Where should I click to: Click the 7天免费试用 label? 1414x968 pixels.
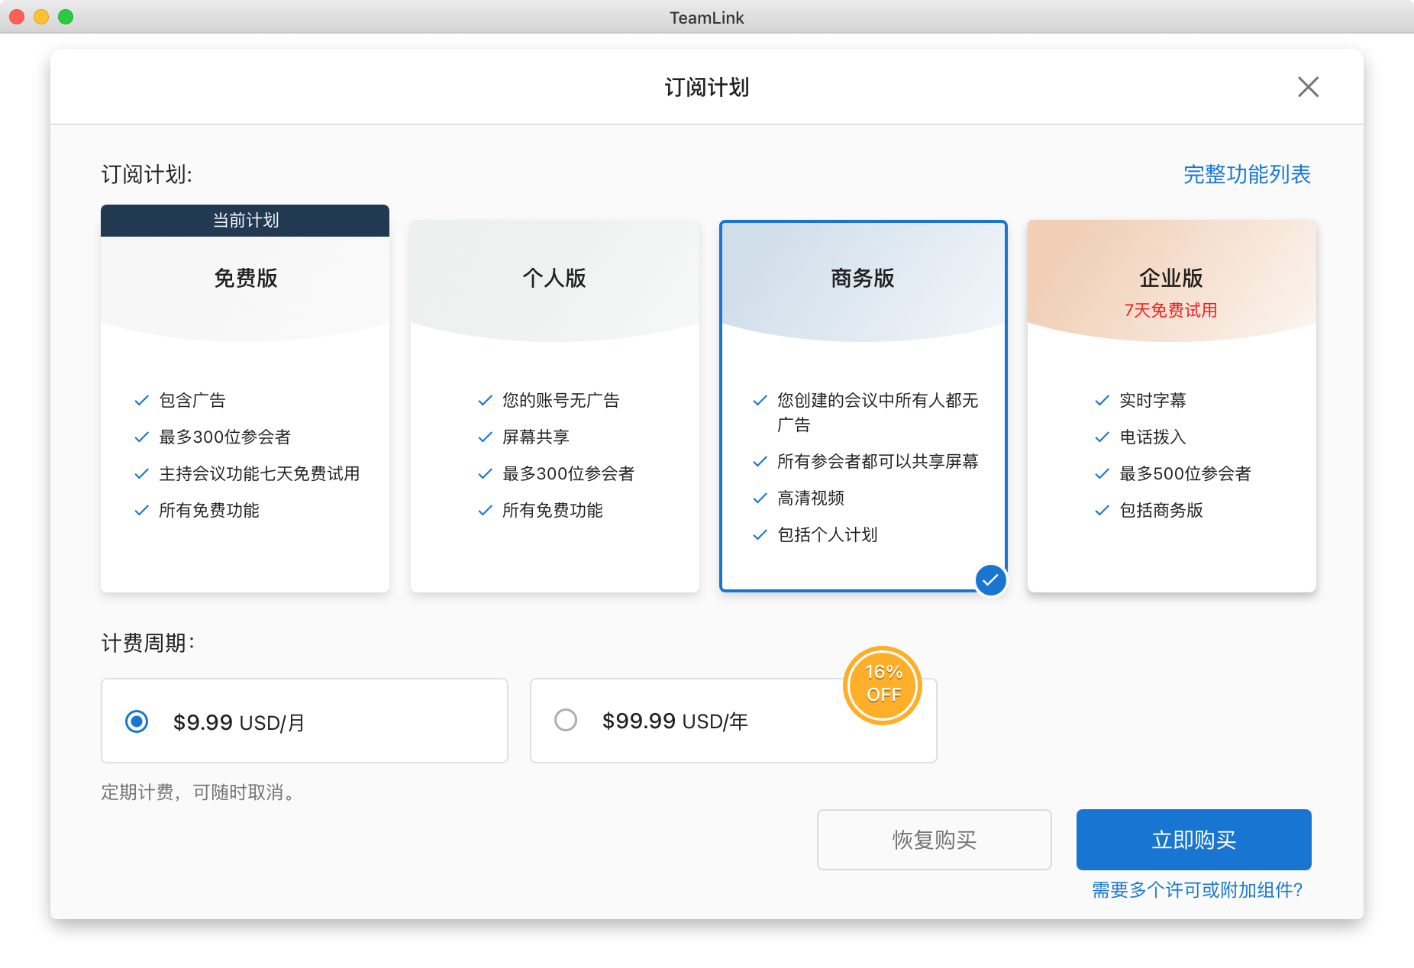1170,311
